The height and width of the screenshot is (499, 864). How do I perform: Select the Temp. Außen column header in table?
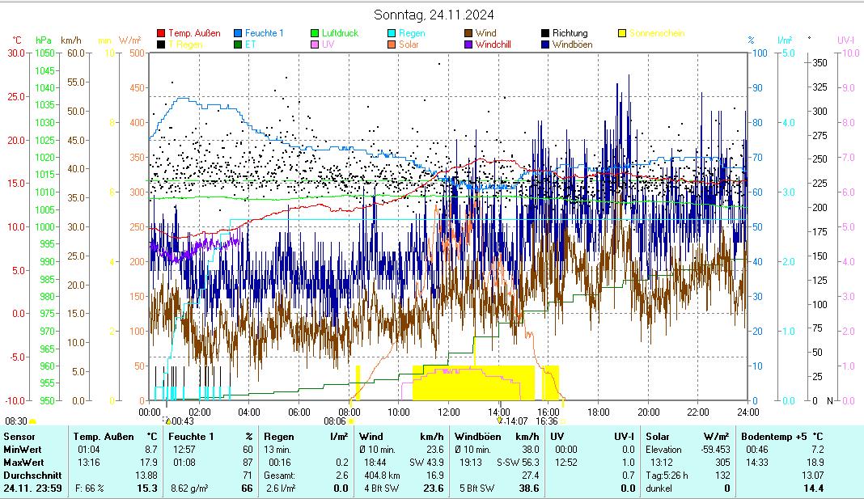(x=104, y=437)
